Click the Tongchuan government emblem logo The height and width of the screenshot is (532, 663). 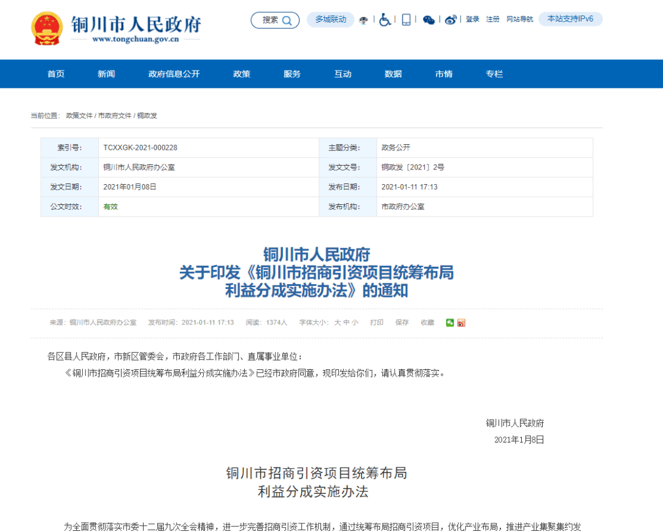tap(47, 28)
